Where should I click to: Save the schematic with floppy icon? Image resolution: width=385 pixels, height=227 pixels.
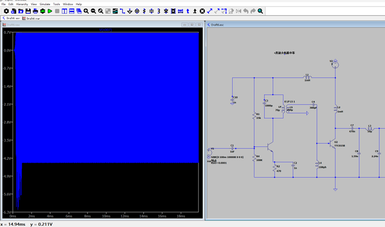coord(28,11)
